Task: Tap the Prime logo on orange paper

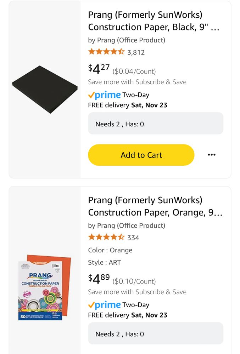Action: (x=105, y=305)
